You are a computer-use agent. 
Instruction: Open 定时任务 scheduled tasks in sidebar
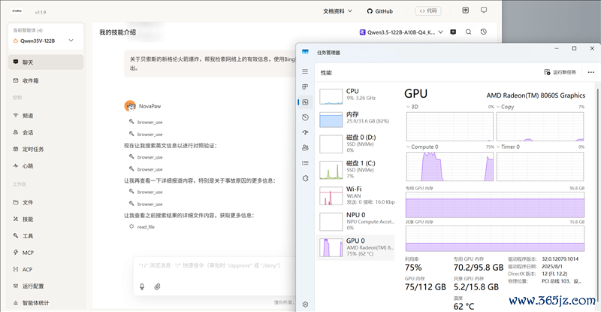tap(46, 150)
